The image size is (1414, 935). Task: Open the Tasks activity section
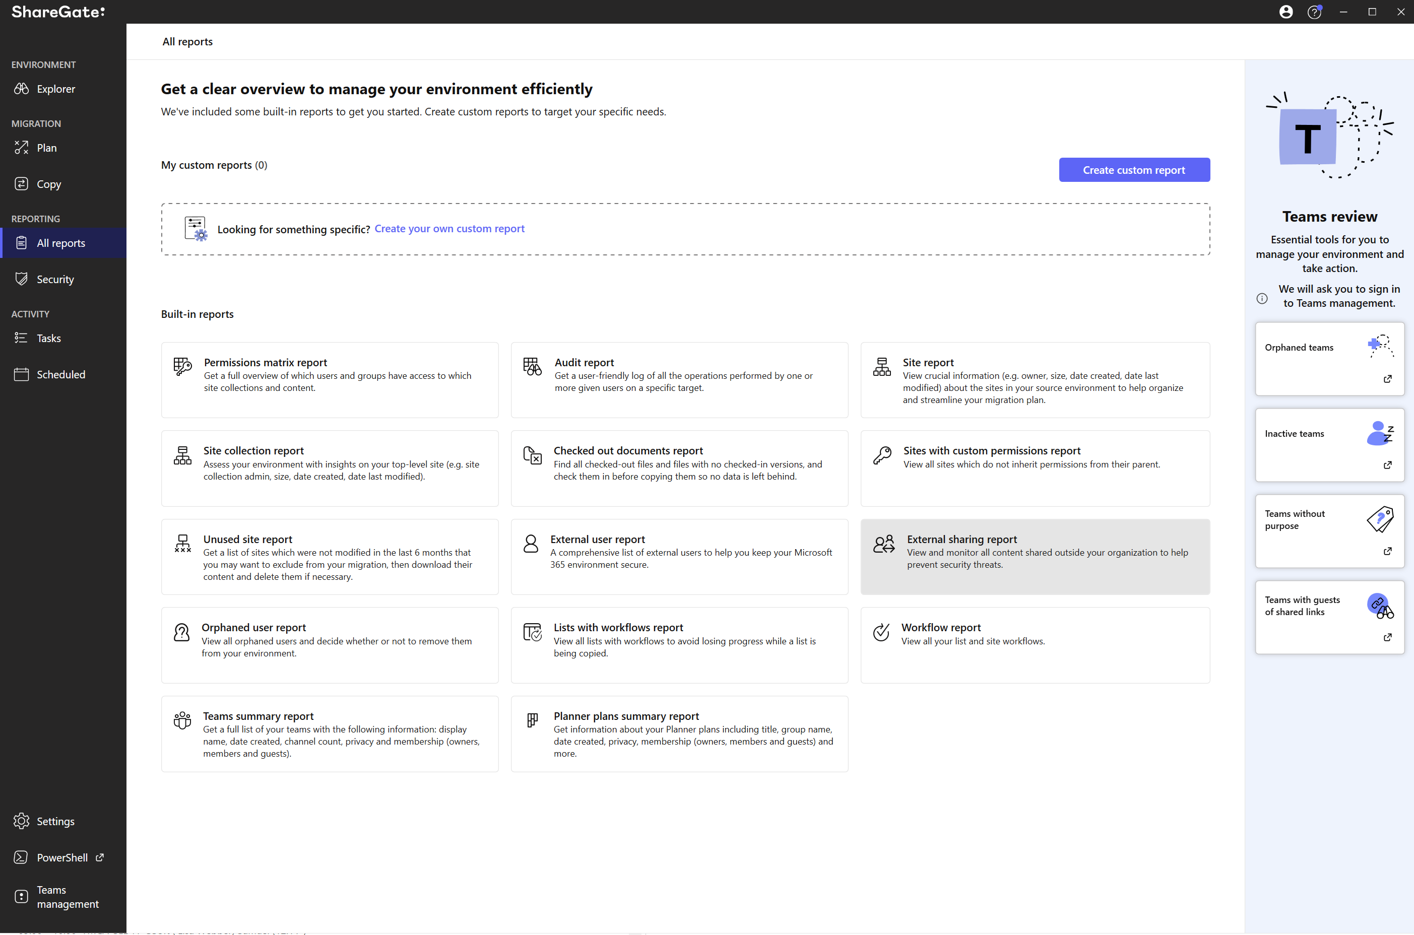[48, 338]
